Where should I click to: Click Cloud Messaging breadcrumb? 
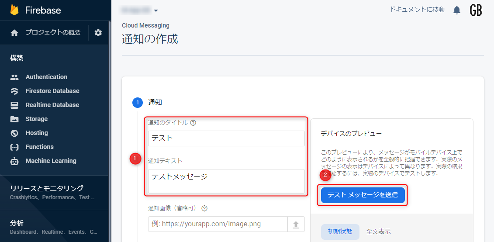(145, 25)
